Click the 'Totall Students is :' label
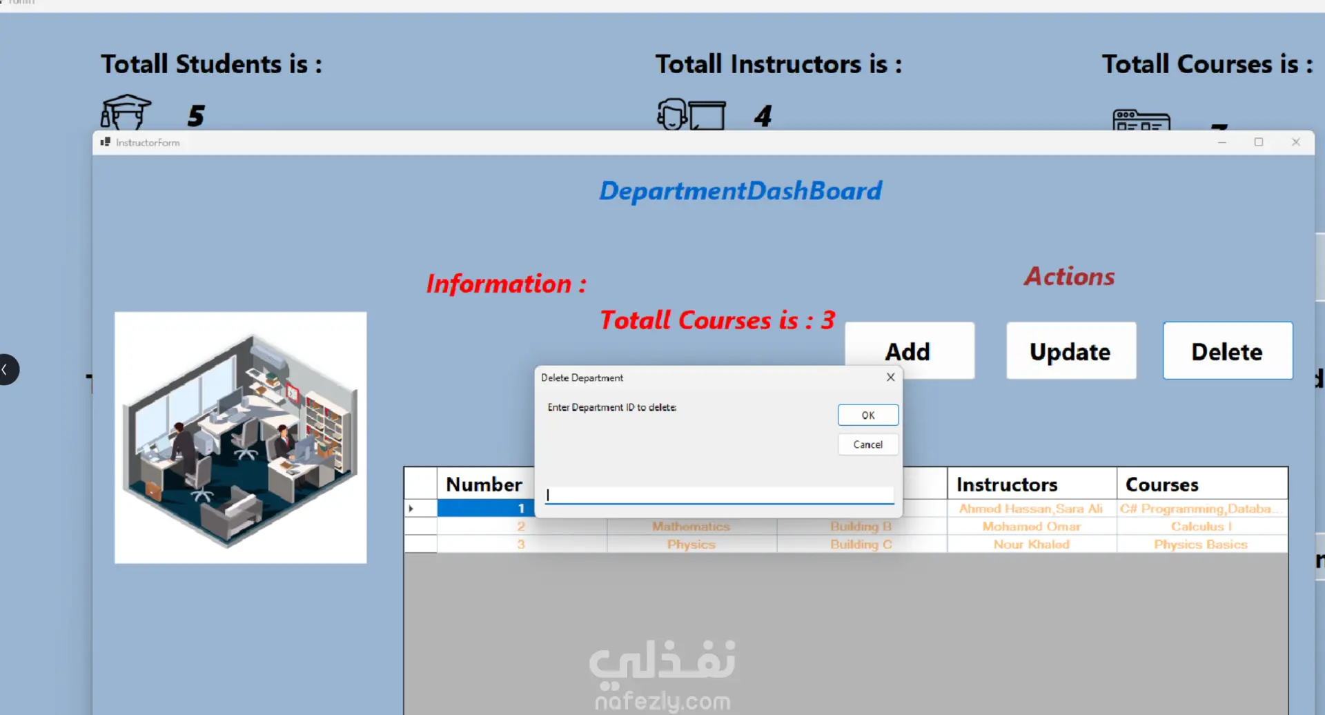The width and height of the screenshot is (1325, 715). pos(212,64)
